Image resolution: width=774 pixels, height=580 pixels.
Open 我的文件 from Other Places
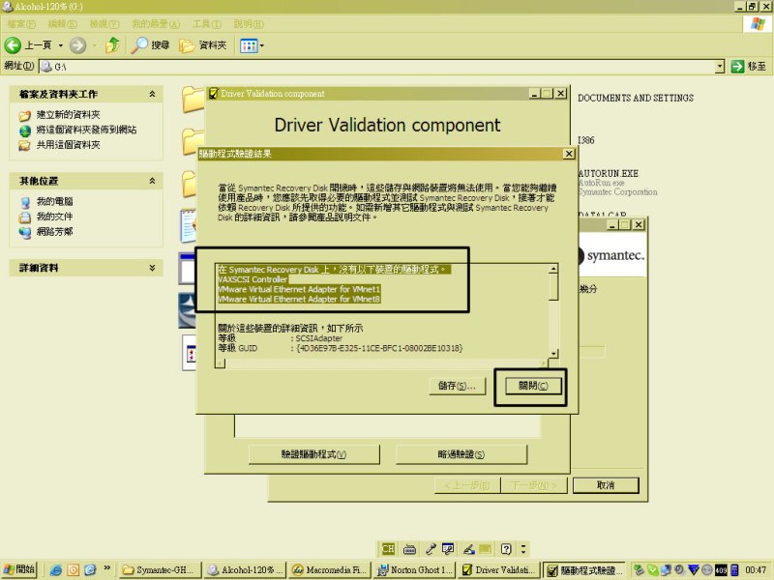(54, 216)
